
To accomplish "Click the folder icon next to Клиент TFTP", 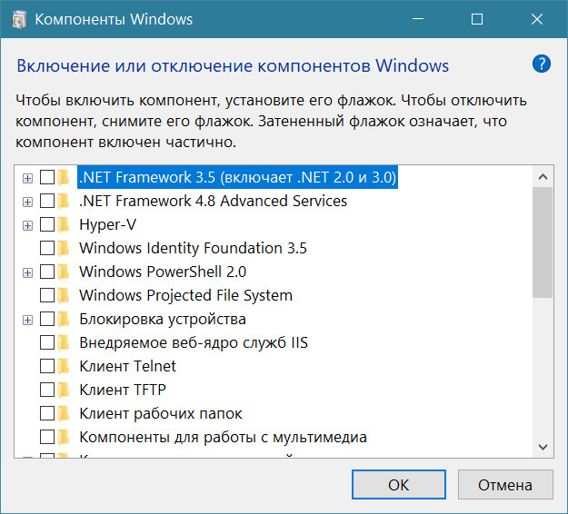I will coord(65,390).
